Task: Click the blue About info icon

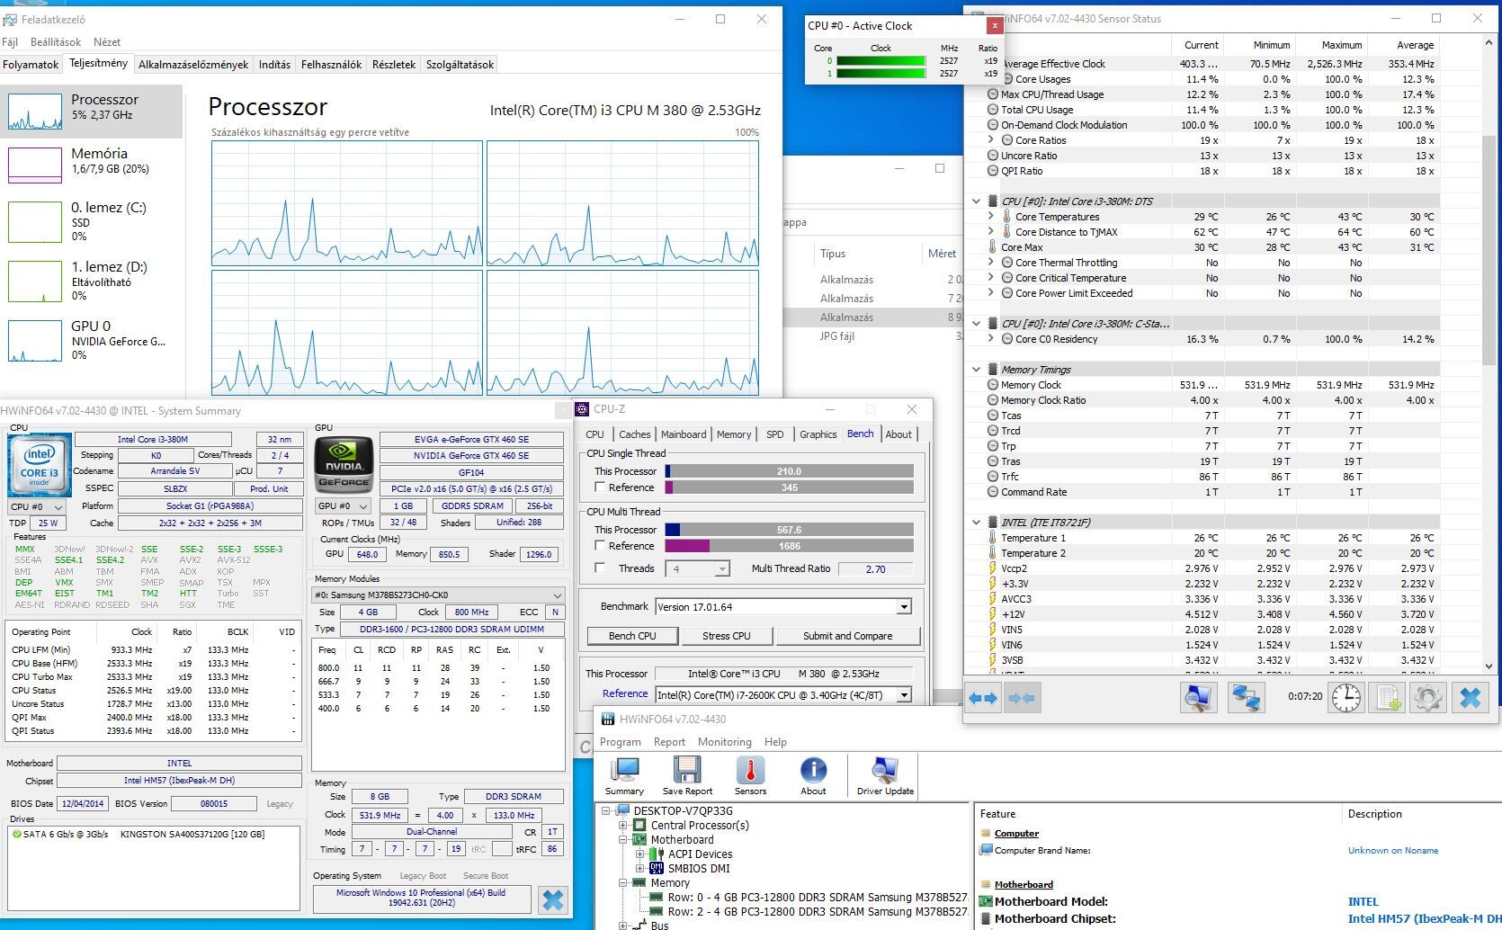Action: 813,775
